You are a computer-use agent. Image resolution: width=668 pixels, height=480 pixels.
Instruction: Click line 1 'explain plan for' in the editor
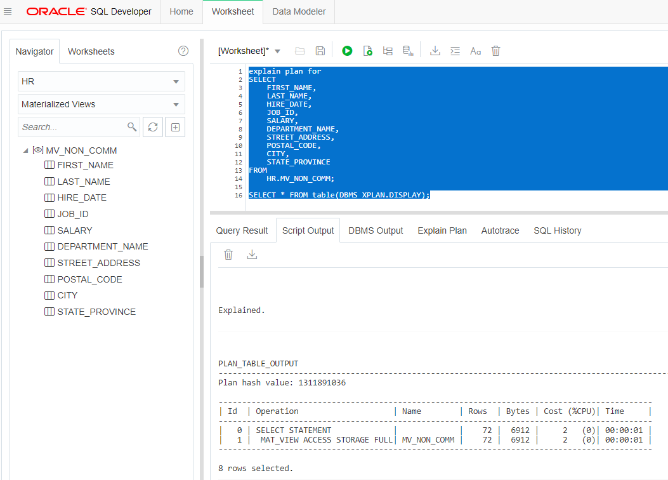click(x=285, y=71)
